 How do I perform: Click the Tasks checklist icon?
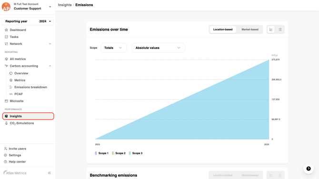click(6, 37)
